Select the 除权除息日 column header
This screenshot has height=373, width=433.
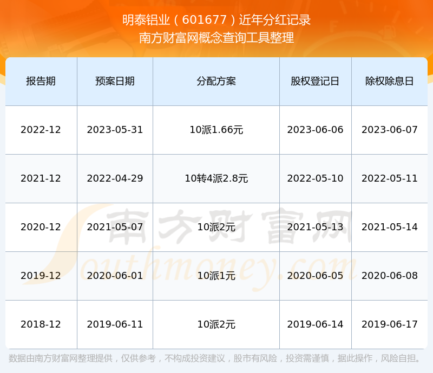pyautogui.click(x=389, y=81)
